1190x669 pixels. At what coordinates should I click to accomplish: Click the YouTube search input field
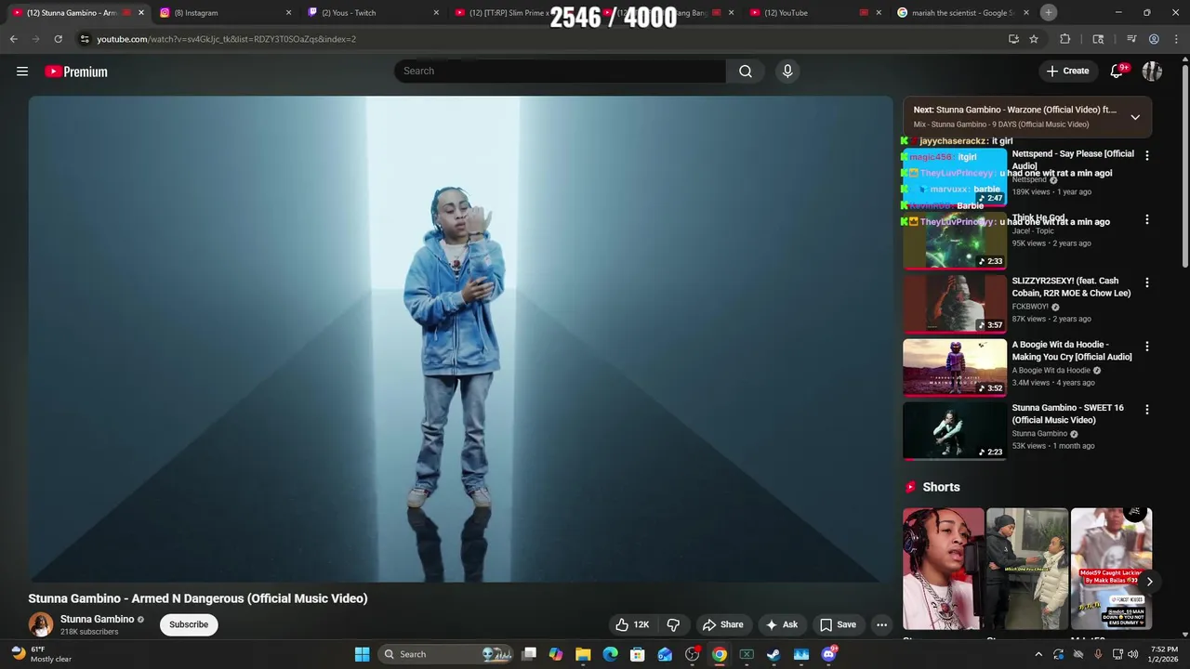pyautogui.click(x=560, y=71)
